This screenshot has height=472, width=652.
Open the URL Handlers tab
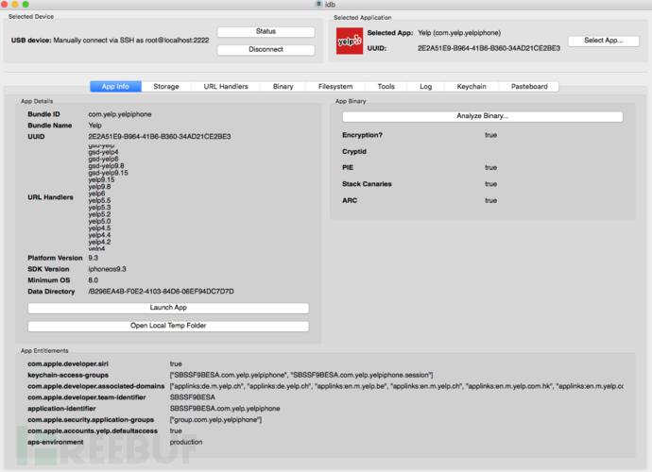(x=226, y=87)
